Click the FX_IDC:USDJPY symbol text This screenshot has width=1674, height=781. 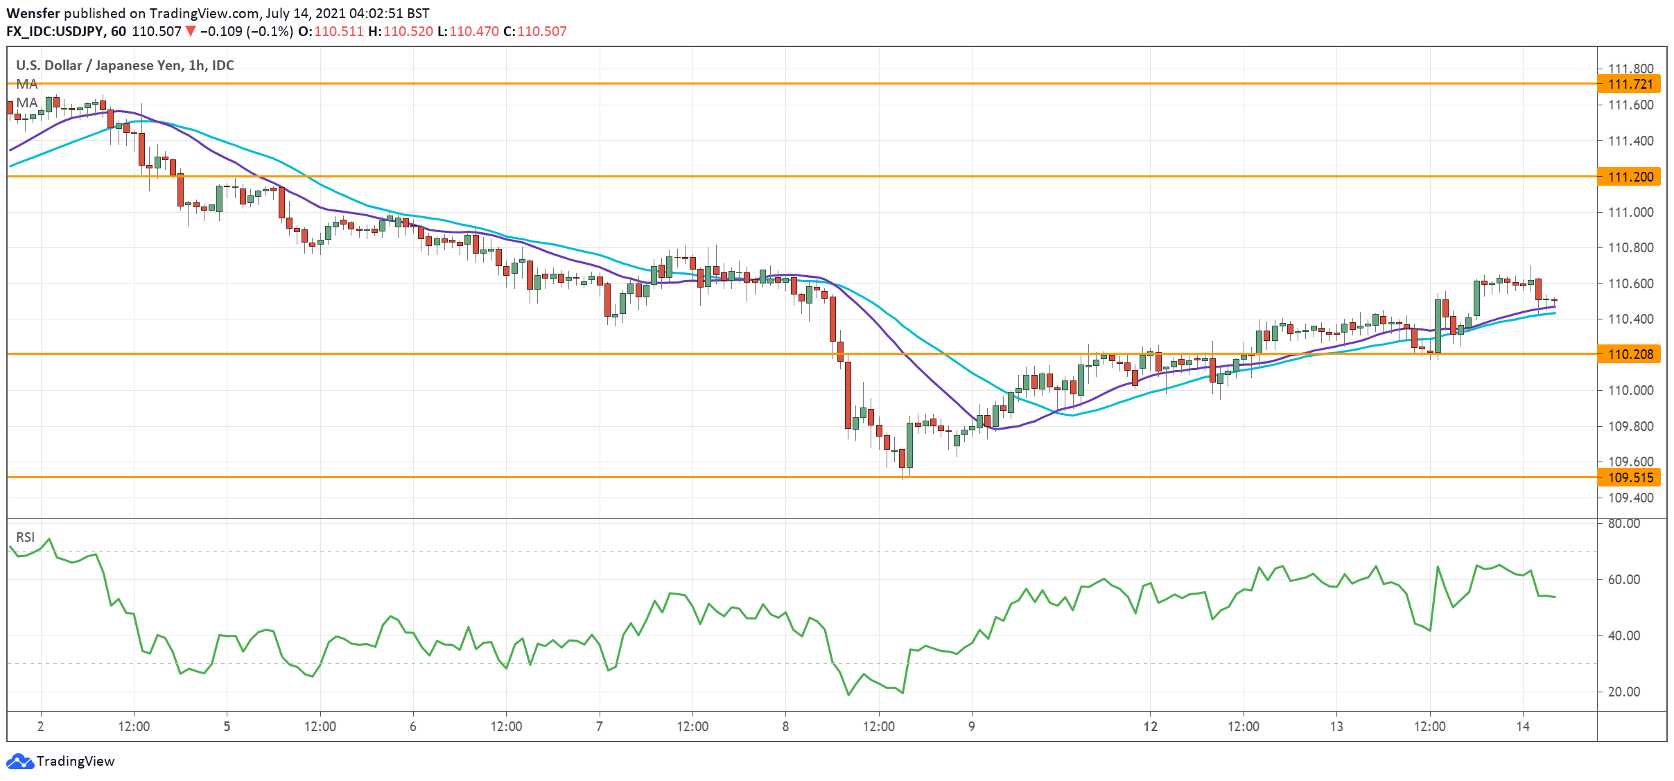coord(55,31)
